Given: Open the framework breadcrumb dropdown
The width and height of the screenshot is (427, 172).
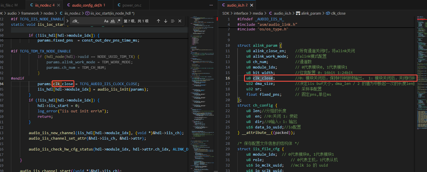Looking at the screenshot, I should point(30,13).
